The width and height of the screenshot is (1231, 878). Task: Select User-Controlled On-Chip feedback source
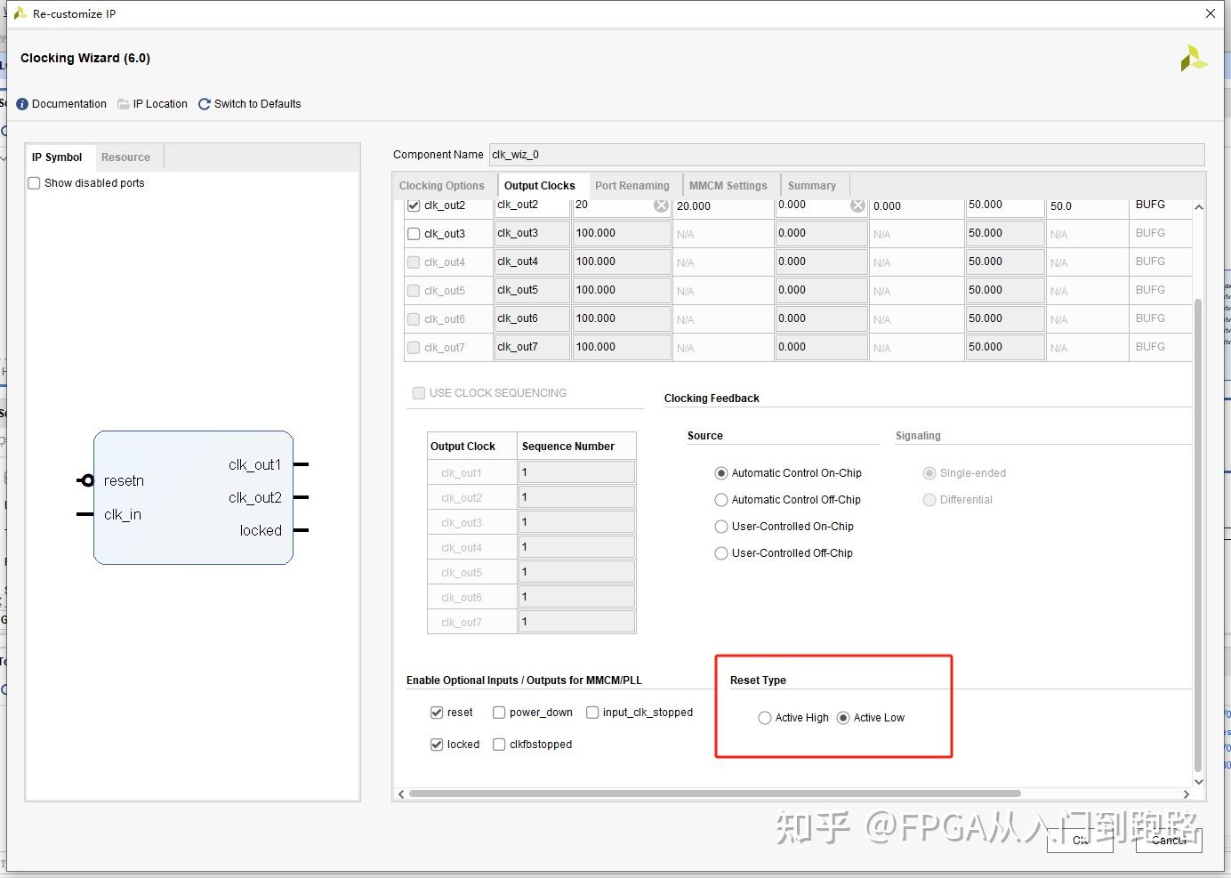[720, 527]
